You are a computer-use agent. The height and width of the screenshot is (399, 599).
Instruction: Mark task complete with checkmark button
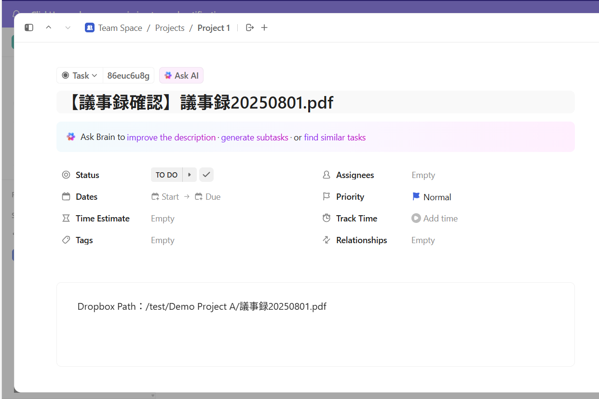point(206,175)
